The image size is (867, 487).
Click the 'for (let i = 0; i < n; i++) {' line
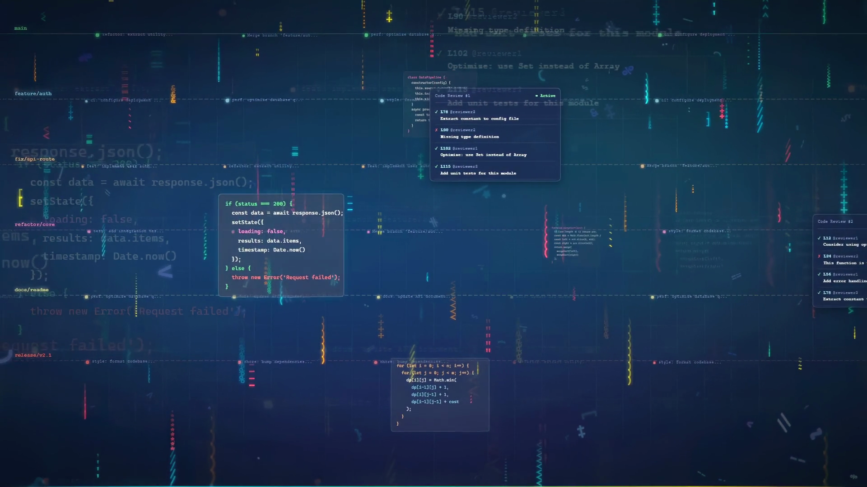click(433, 366)
